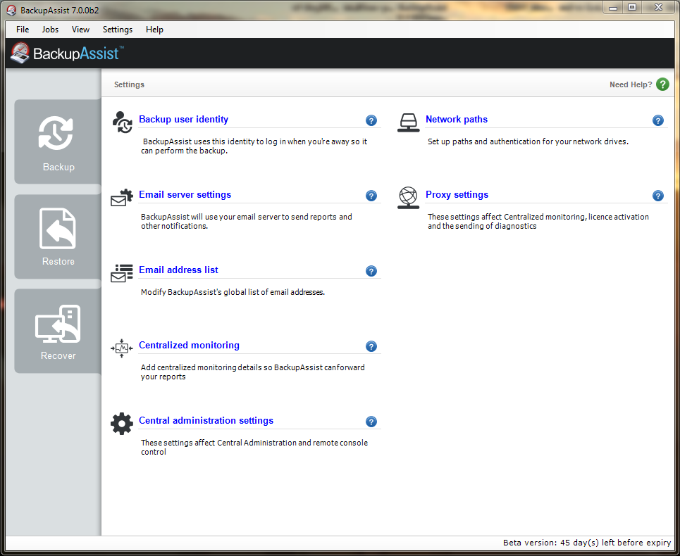Click the beta expiry status bar message
Viewport: 680px width, 556px height.
click(x=587, y=542)
